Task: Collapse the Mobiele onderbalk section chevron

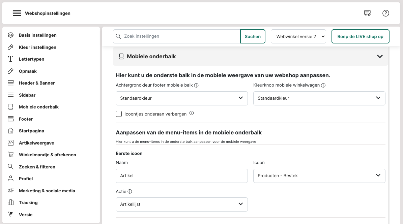Action: (x=380, y=57)
